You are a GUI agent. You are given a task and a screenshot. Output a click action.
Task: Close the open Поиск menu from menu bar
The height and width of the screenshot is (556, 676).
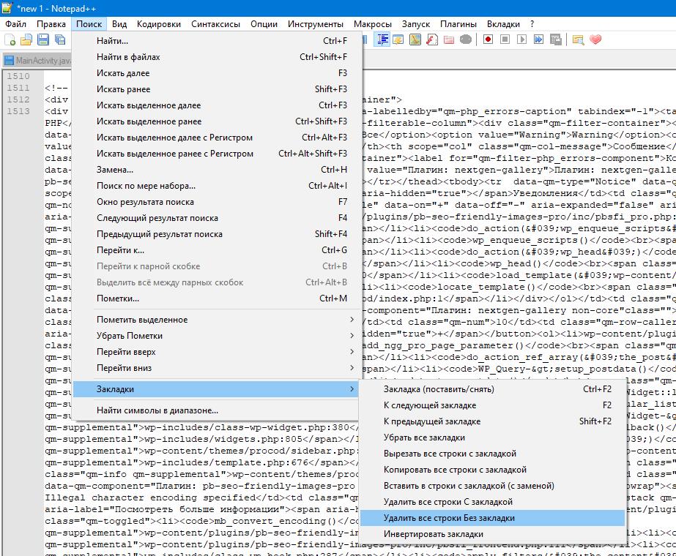pos(89,24)
